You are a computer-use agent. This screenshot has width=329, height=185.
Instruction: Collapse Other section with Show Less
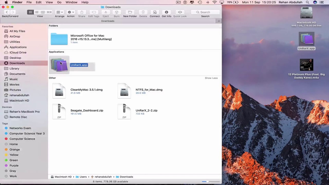pyautogui.click(x=211, y=78)
